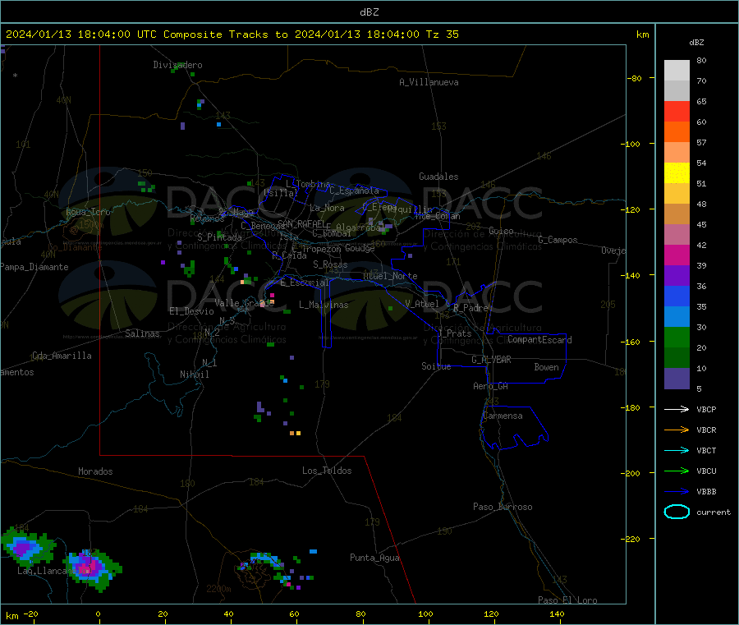
Task: Click the Soitue map label
Action: click(436, 366)
